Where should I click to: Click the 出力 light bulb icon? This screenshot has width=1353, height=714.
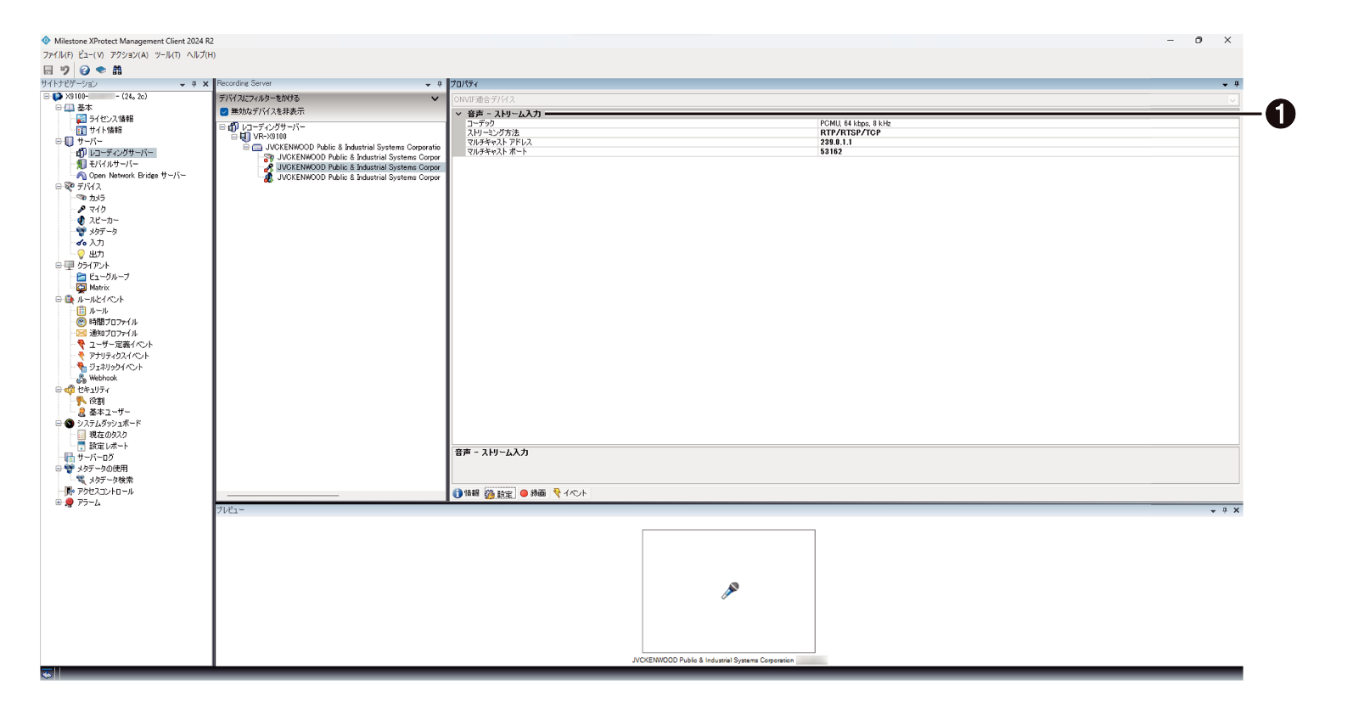pyautogui.click(x=81, y=254)
